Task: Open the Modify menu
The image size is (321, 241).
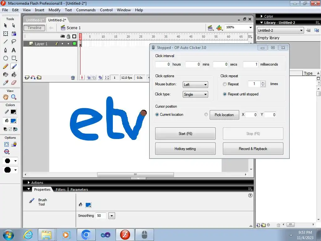Action: [55, 10]
